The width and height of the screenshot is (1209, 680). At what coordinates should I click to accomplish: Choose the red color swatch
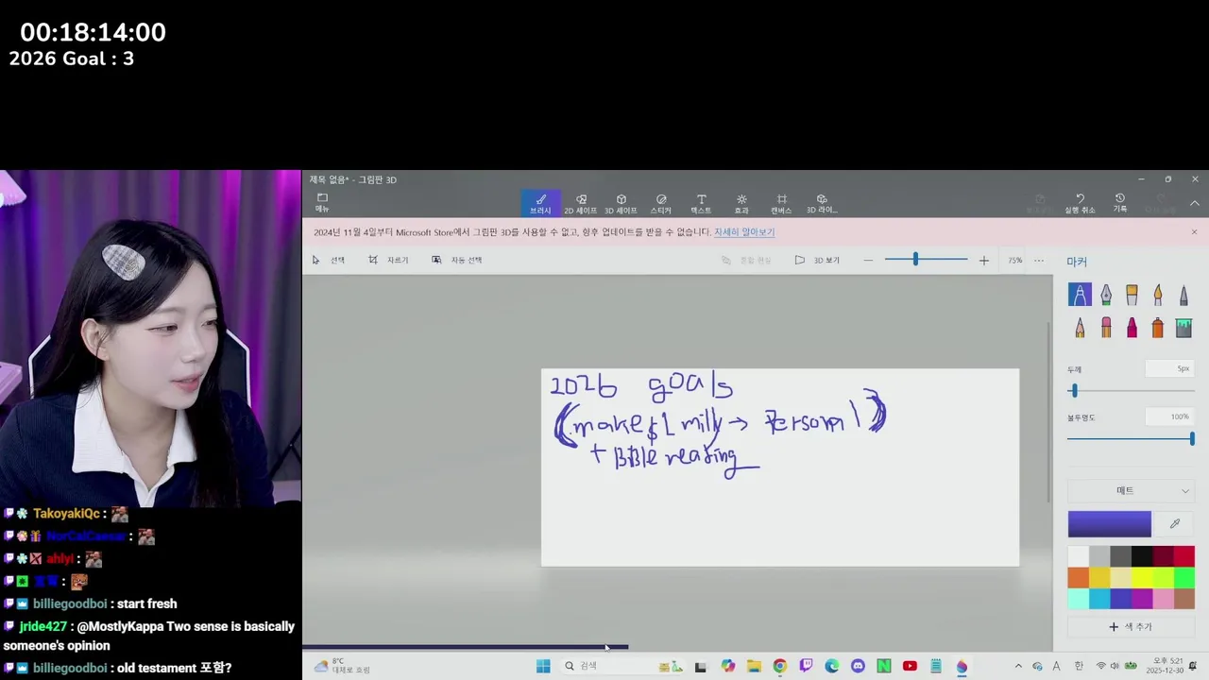pos(1184,556)
